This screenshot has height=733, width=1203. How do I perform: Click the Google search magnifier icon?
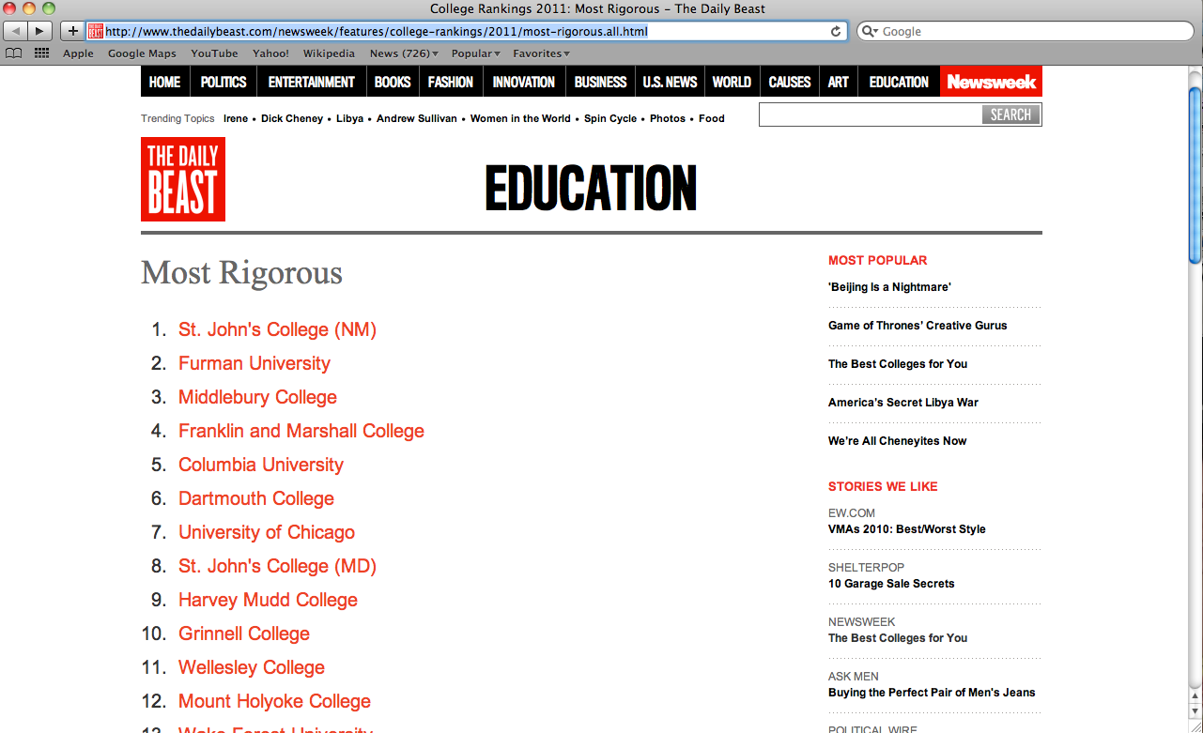pyautogui.click(x=870, y=31)
